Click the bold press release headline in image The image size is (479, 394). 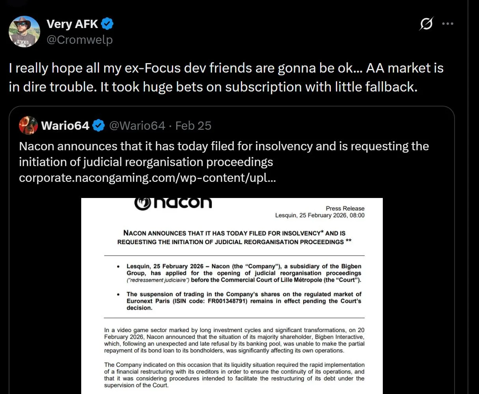[x=234, y=237]
